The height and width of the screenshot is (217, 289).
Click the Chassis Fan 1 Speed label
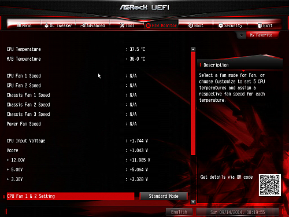tap(28, 95)
